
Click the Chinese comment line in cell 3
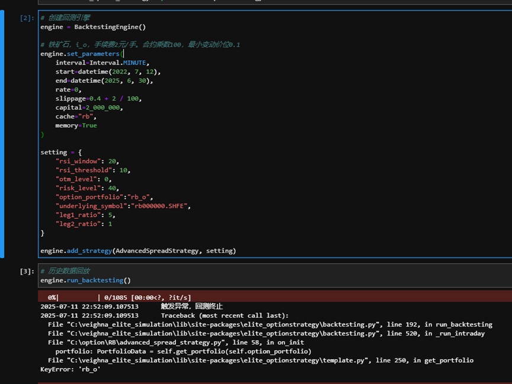65,271
